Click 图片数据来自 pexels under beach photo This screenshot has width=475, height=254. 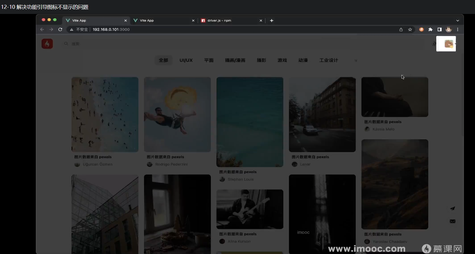(x=93, y=157)
